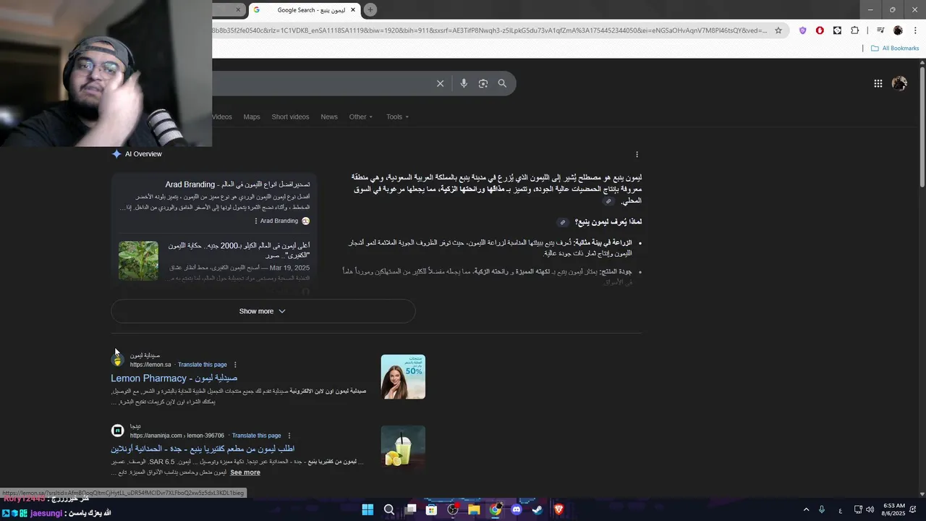Open the اطلب ليمون من مطعم كفتيريا ينبع result

point(203,449)
